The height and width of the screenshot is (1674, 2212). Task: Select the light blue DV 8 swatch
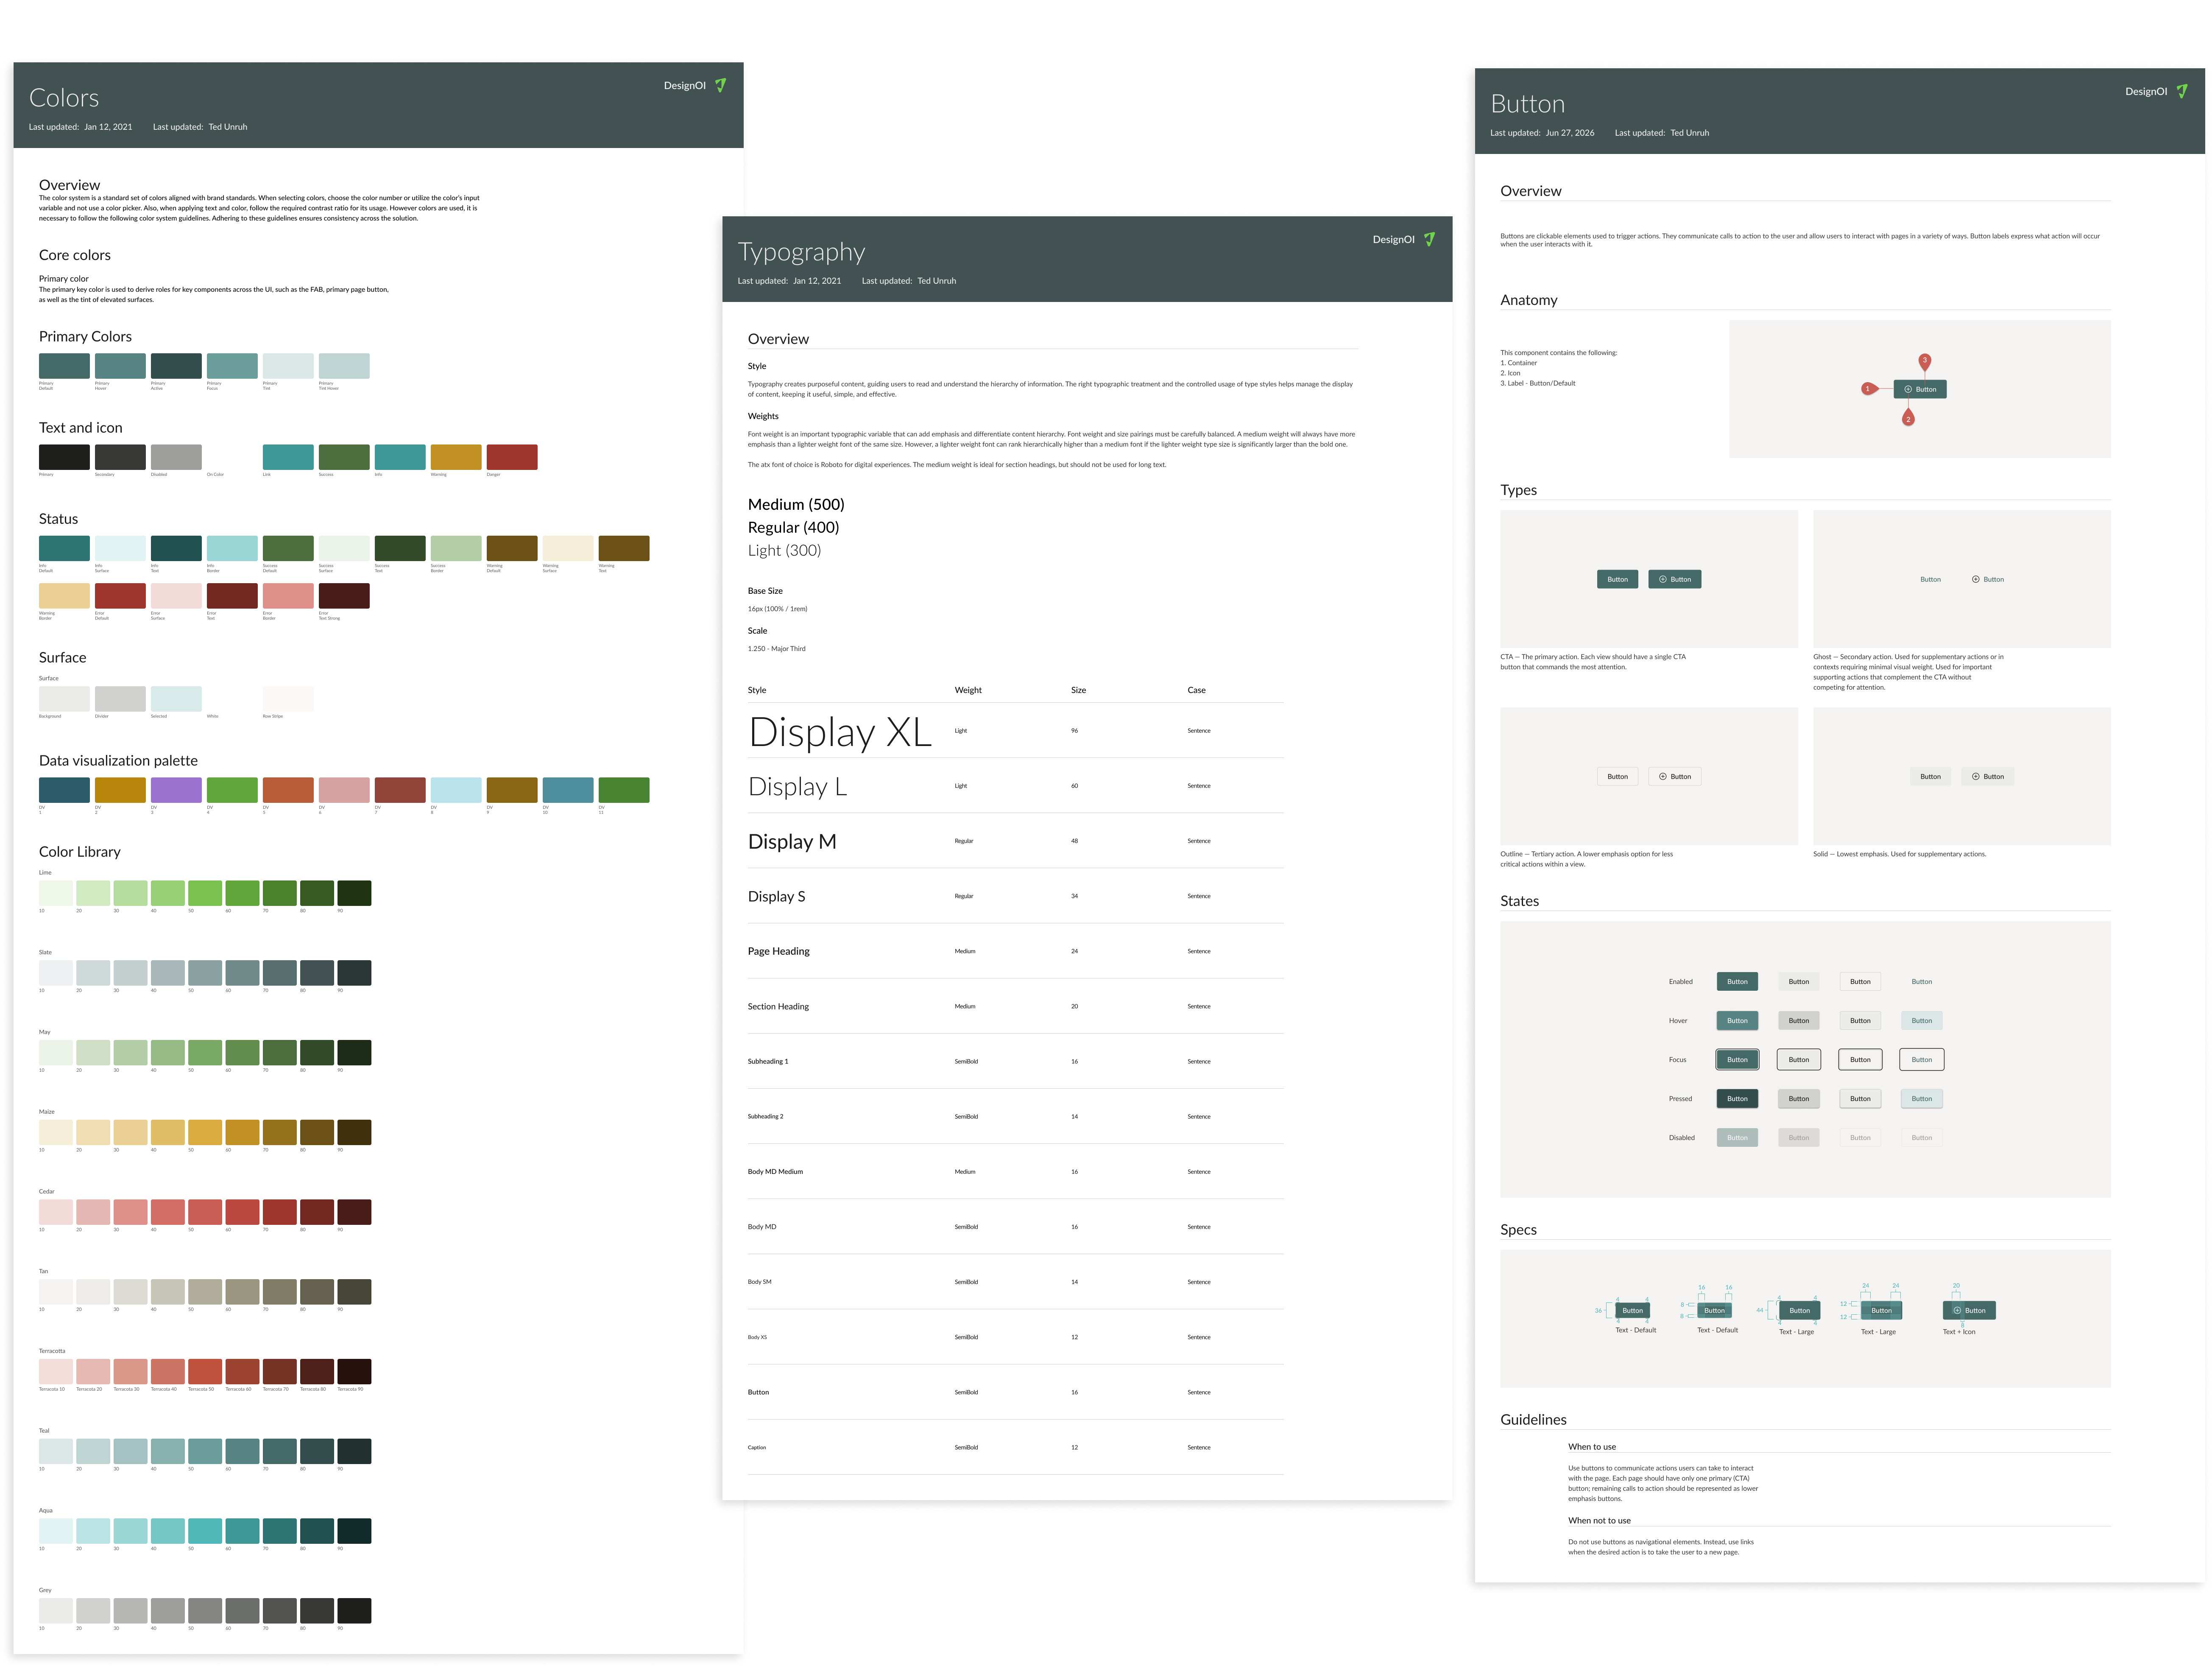(456, 790)
